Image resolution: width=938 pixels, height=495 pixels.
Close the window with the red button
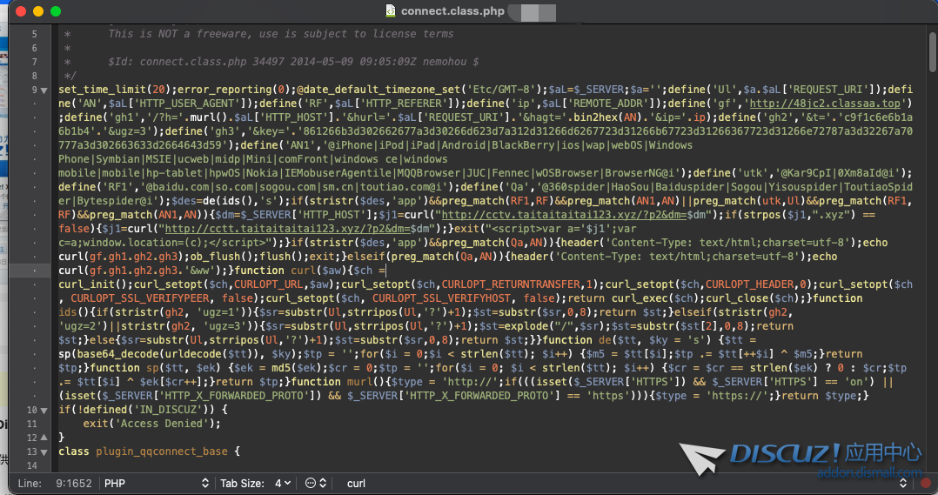20,11
